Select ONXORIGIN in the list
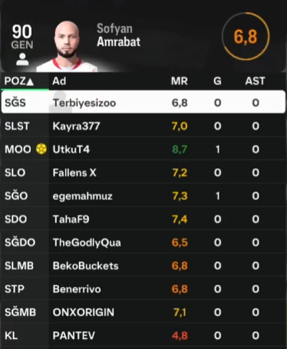Screen dimensions: 287x349 143,312
